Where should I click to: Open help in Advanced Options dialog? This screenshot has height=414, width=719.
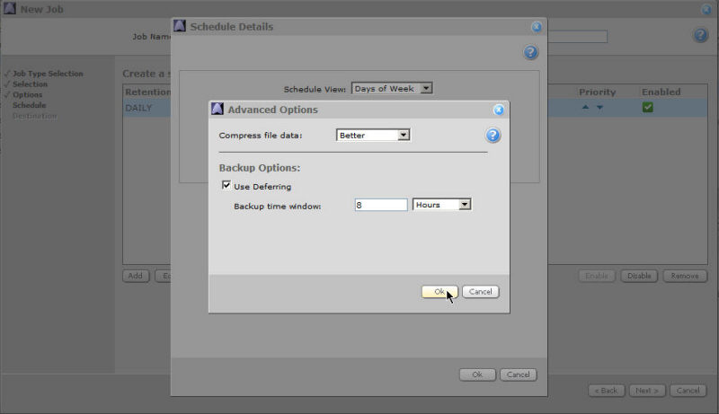point(493,136)
